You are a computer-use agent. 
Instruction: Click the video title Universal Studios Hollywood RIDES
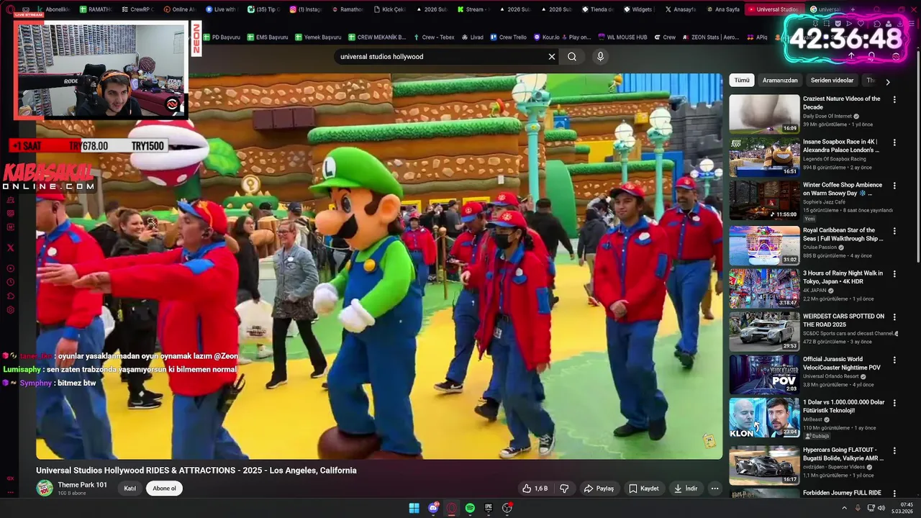(x=196, y=471)
